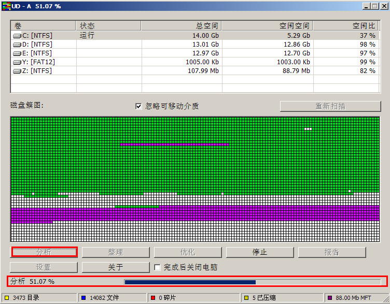This screenshot has width=390, height=304.
Task: Select Z: [NTFS] volume row text
Action: click(x=37, y=71)
